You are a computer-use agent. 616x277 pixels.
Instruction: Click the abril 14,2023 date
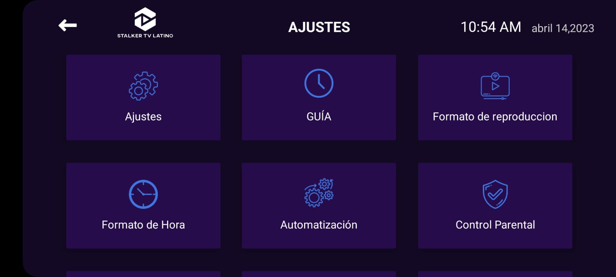(x=562, y=28)
